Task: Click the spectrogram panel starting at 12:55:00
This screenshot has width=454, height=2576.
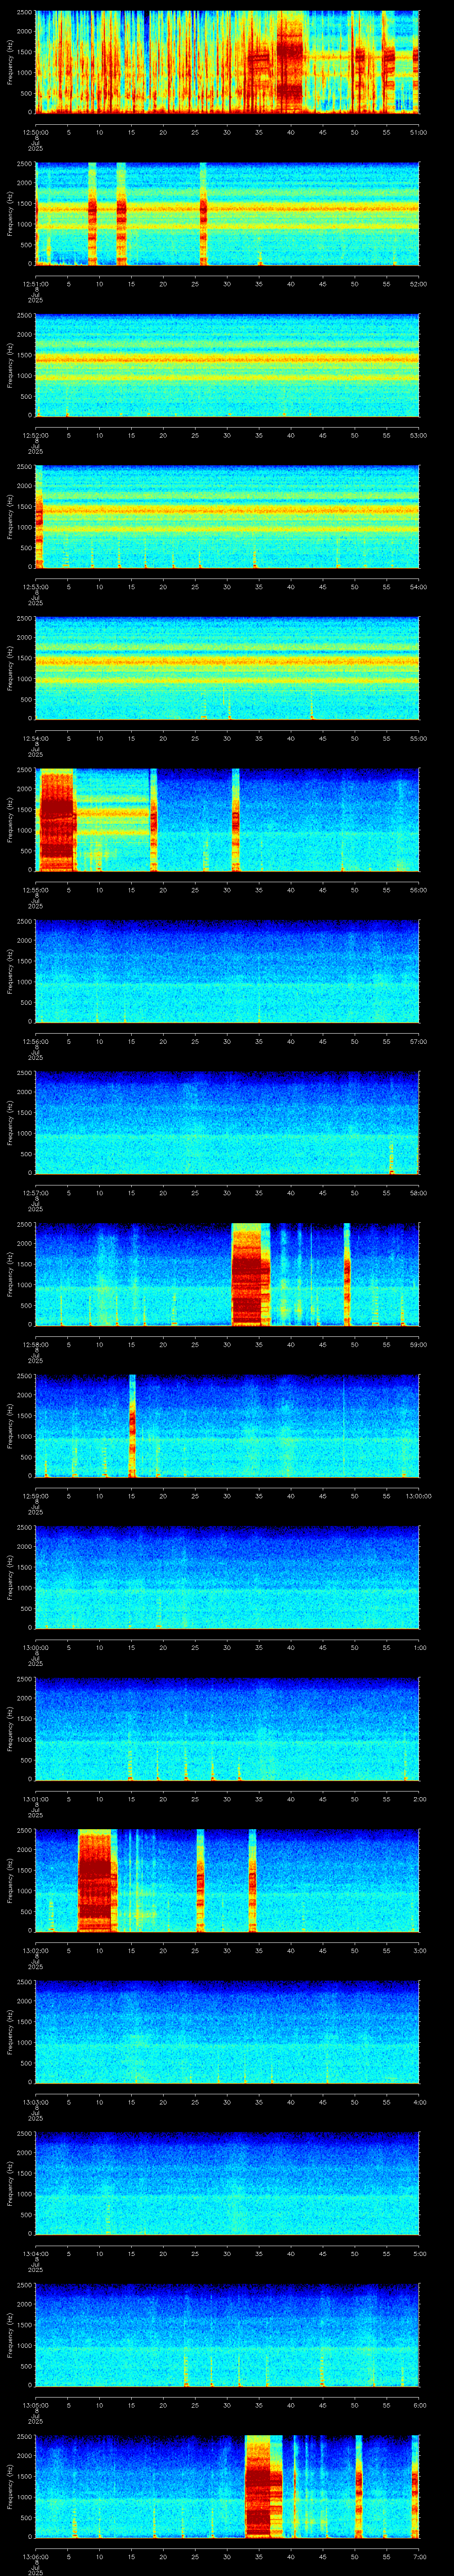Action: [x=227, y=820]
